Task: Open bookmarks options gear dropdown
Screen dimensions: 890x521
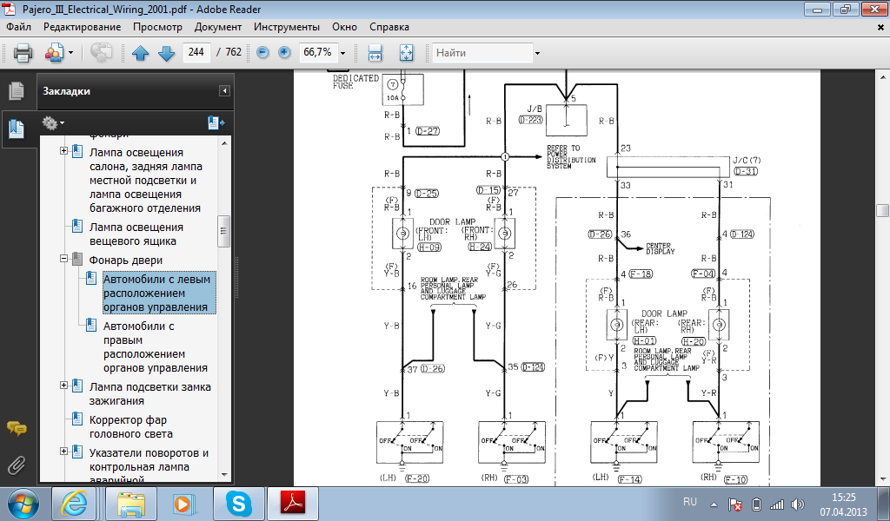Action: pos(53,122)
